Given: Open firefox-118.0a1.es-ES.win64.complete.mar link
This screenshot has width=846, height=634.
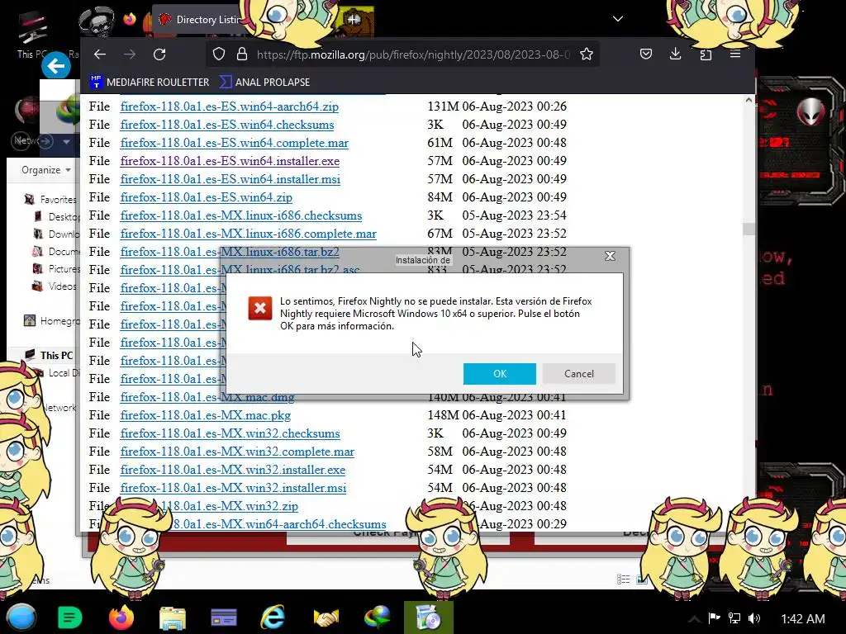Looking at the screenshot, I should coord(234,143).
